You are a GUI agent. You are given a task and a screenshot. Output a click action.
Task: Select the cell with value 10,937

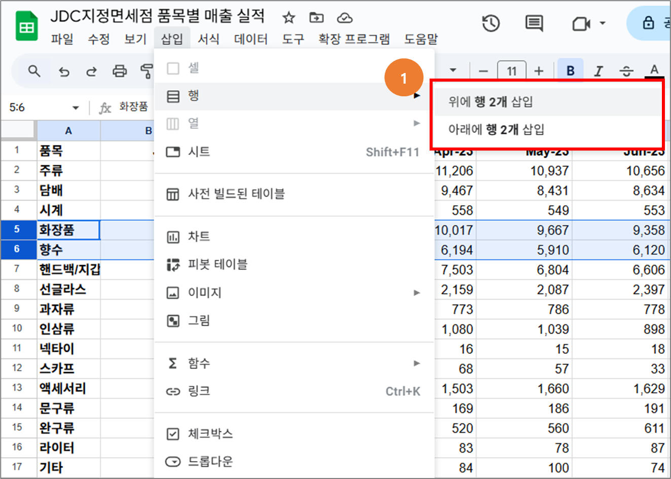pos(524,171)
